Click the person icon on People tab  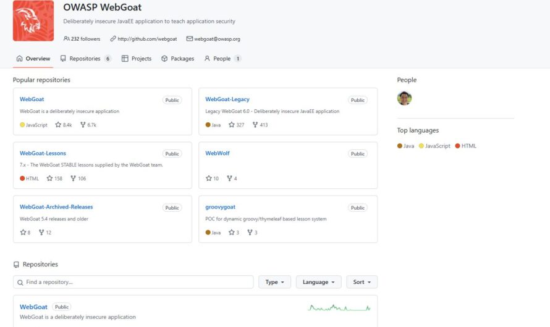point(207,59)
